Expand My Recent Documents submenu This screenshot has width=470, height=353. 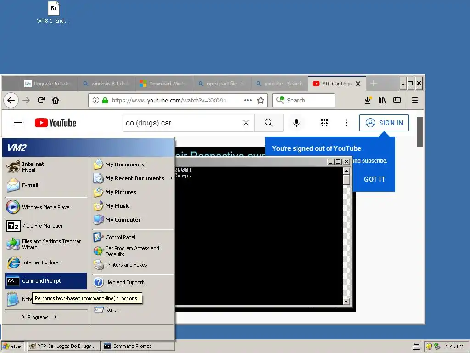133,178
